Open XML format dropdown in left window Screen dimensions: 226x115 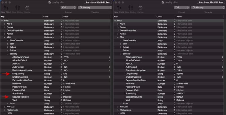click(x=68, y=8)
